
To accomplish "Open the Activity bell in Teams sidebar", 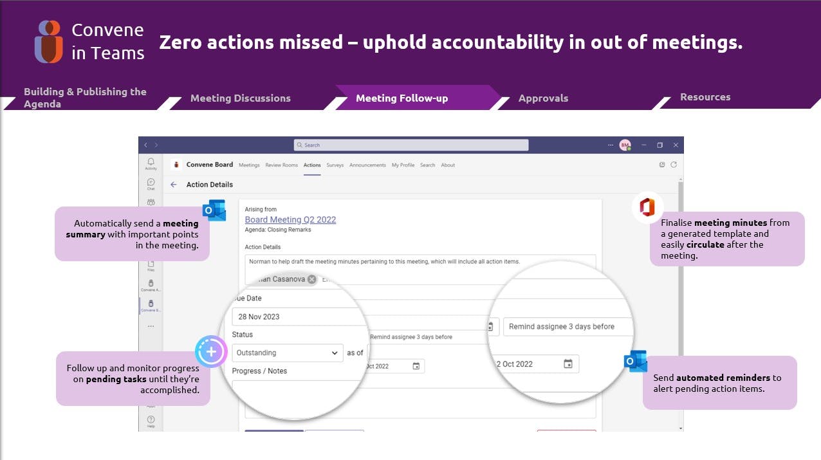I will tap(151, 163).
